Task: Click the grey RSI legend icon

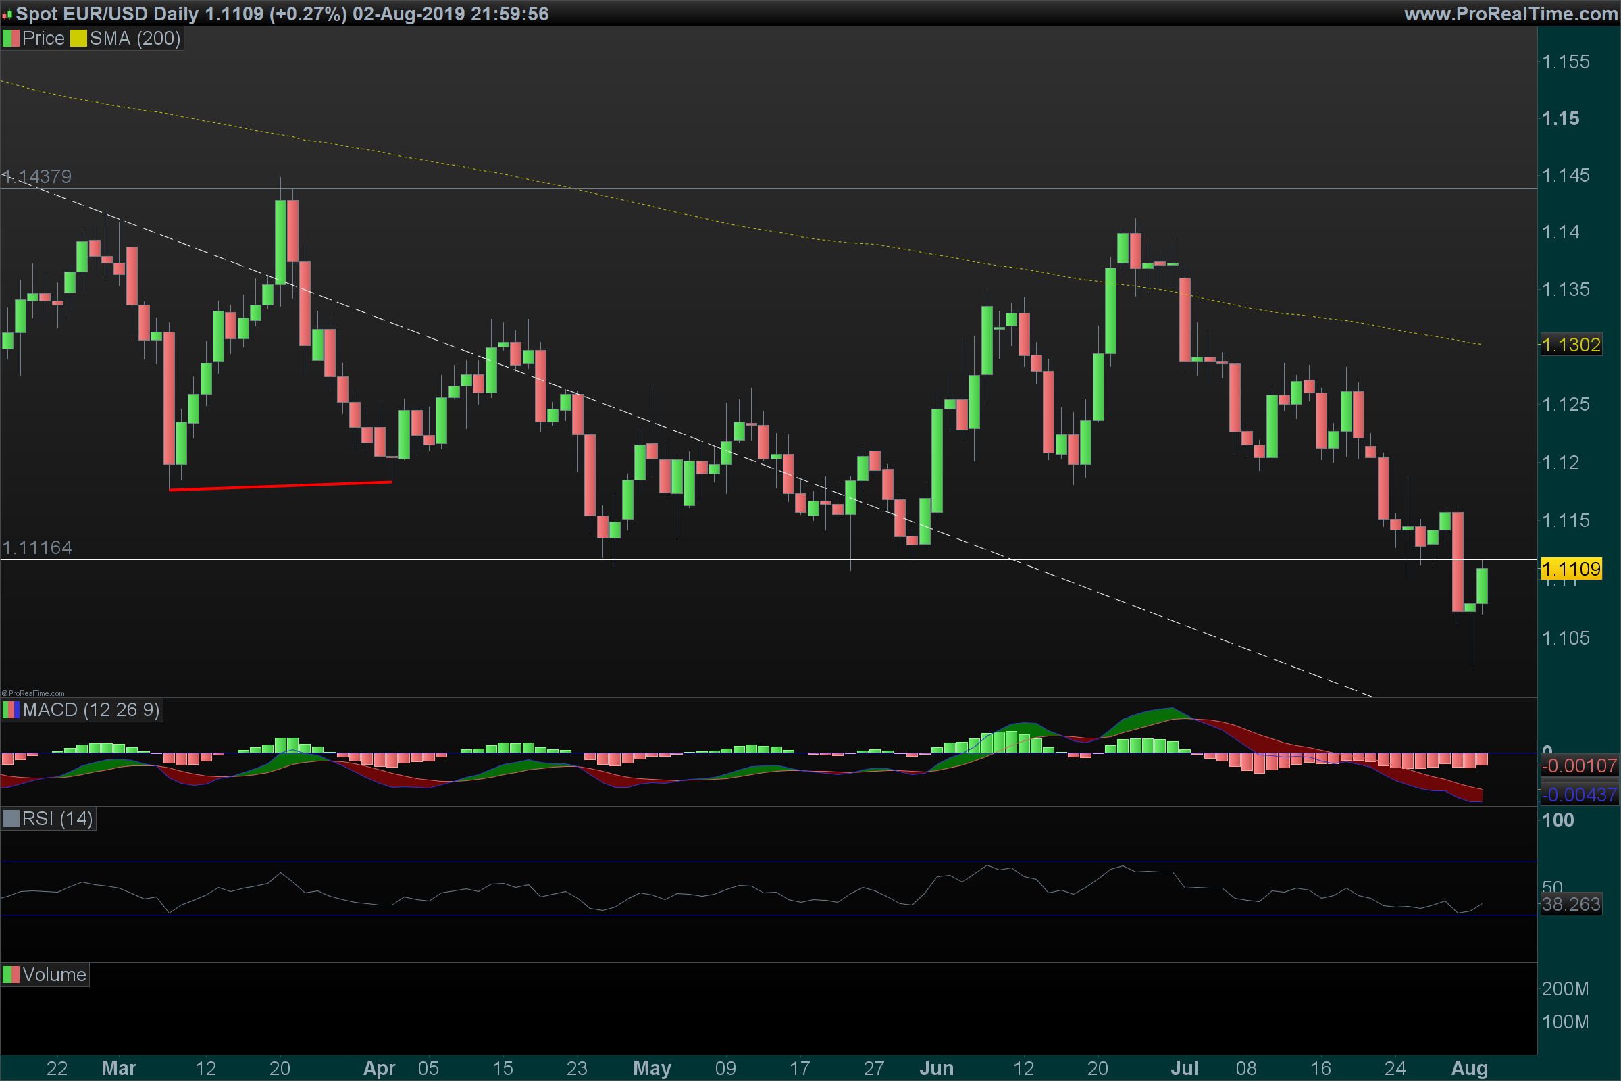Action: [x=11, y=819]
